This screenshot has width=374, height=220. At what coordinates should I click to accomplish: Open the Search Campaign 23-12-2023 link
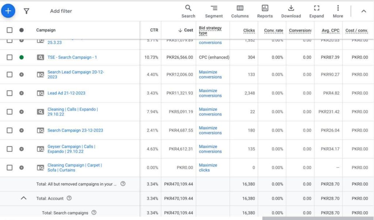(x=75, y=130)
